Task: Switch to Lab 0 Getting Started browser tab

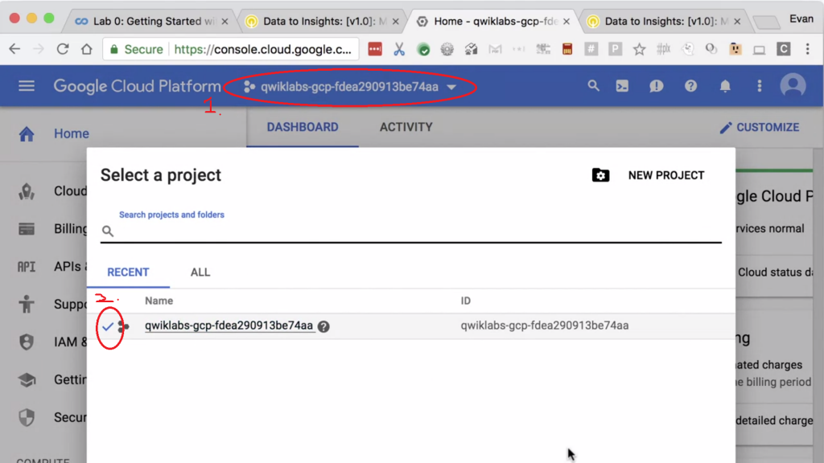Action: click(152, 22)
